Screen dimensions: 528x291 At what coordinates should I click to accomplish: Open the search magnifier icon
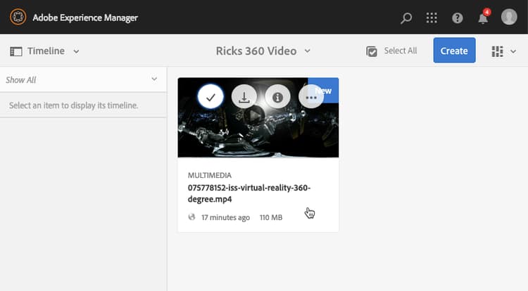(406, 18)
